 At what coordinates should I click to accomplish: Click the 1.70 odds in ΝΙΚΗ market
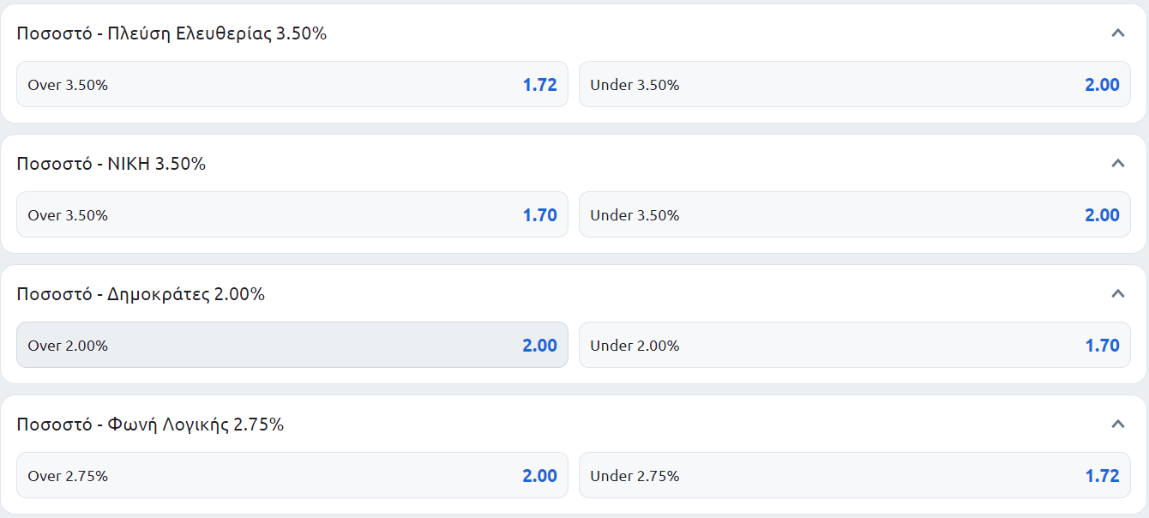point(540,215)
